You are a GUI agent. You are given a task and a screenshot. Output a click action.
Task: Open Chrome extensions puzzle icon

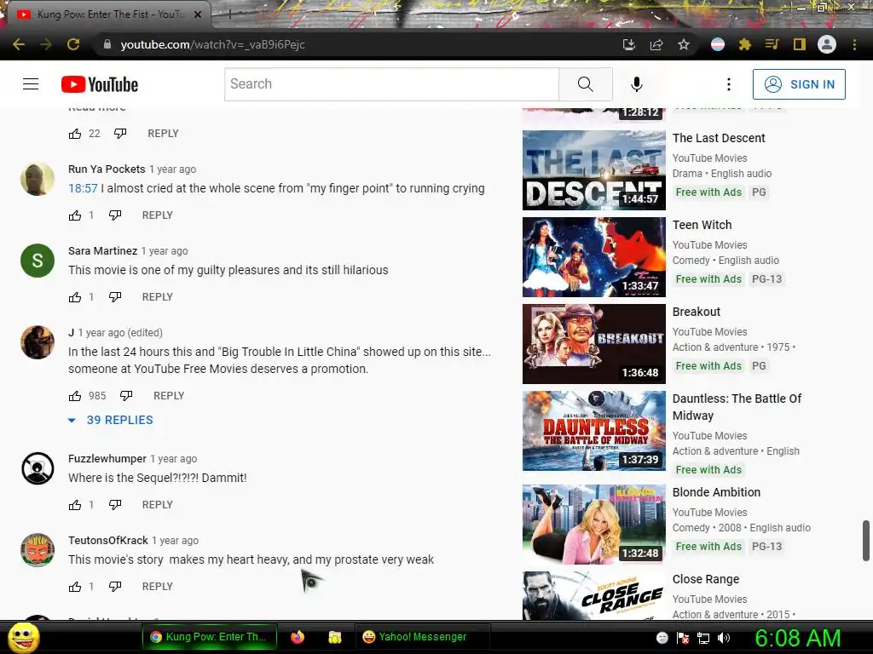(x=744, y=44)
